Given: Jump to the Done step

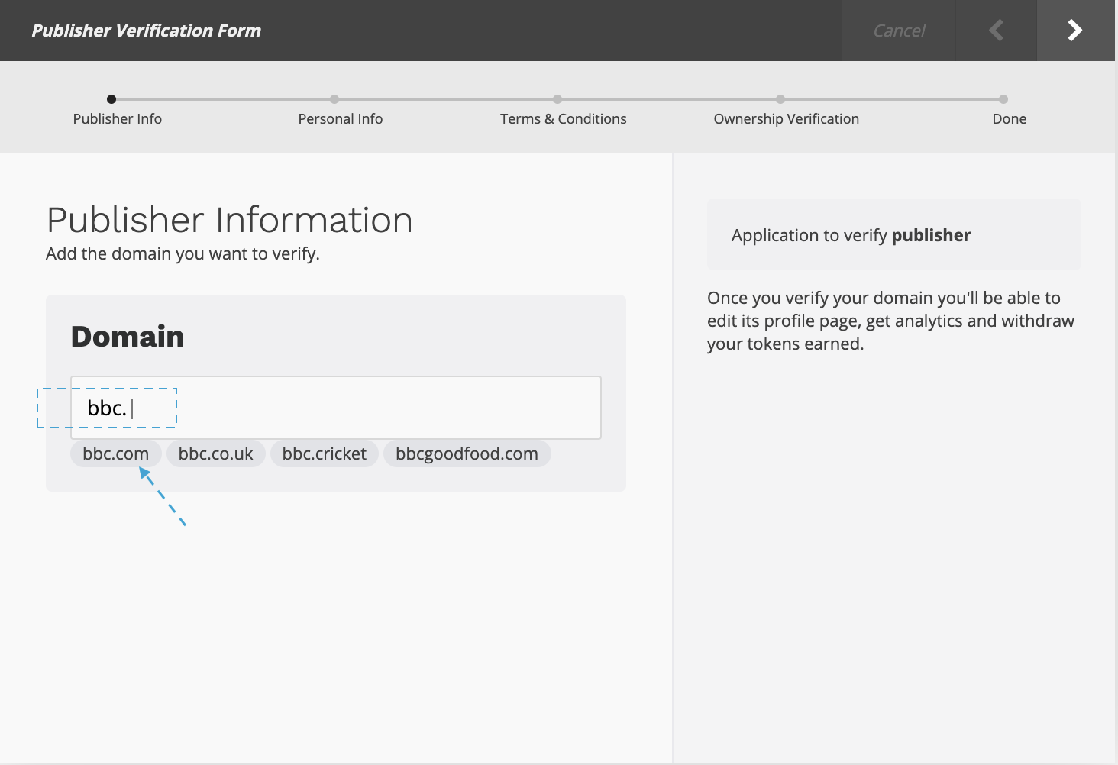Looking at the screenshot, I should [1010, 119].
